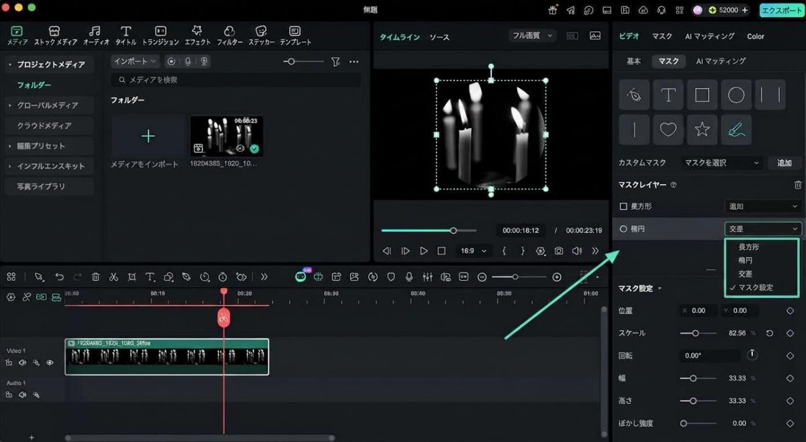Click the スケール slider
The width and height of the screenshot is (806, 442).
[699, 334]
